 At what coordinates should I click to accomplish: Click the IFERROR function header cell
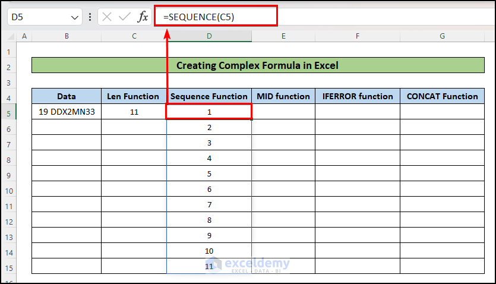click(x=358, y=96)
